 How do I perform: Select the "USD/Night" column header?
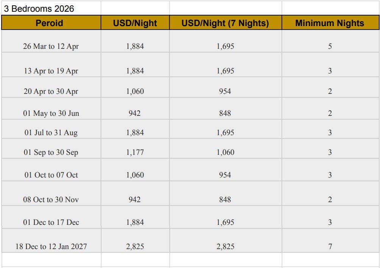click(135, 23)
